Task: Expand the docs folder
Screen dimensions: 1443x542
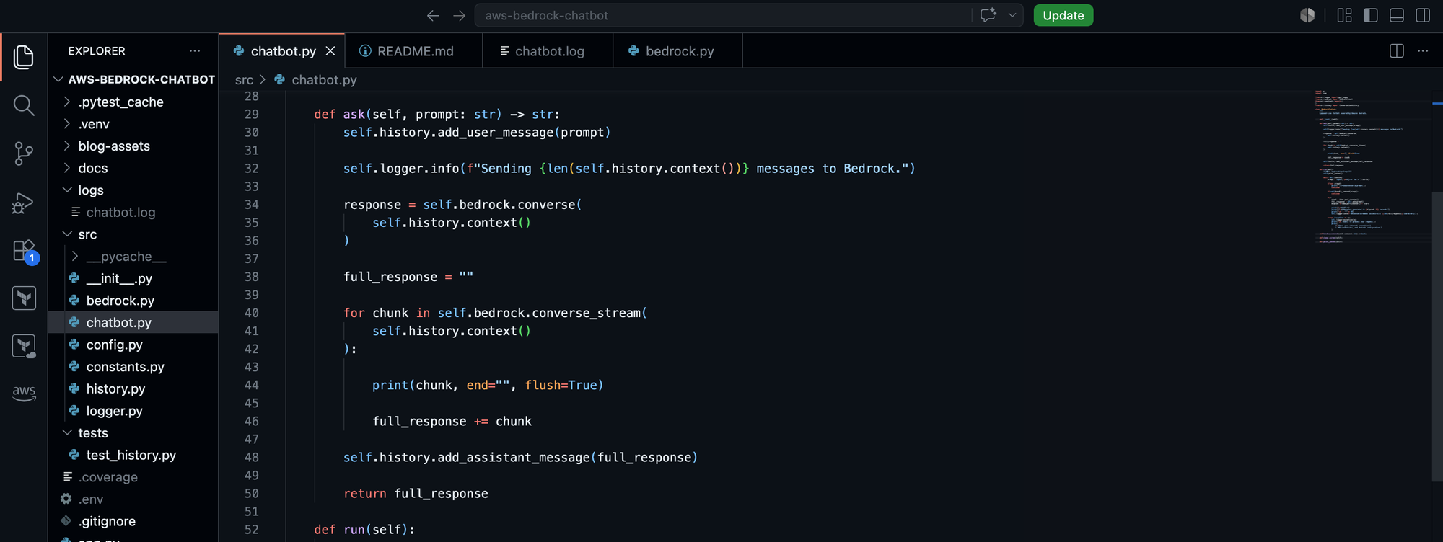Action: click(x=133, y=168)
